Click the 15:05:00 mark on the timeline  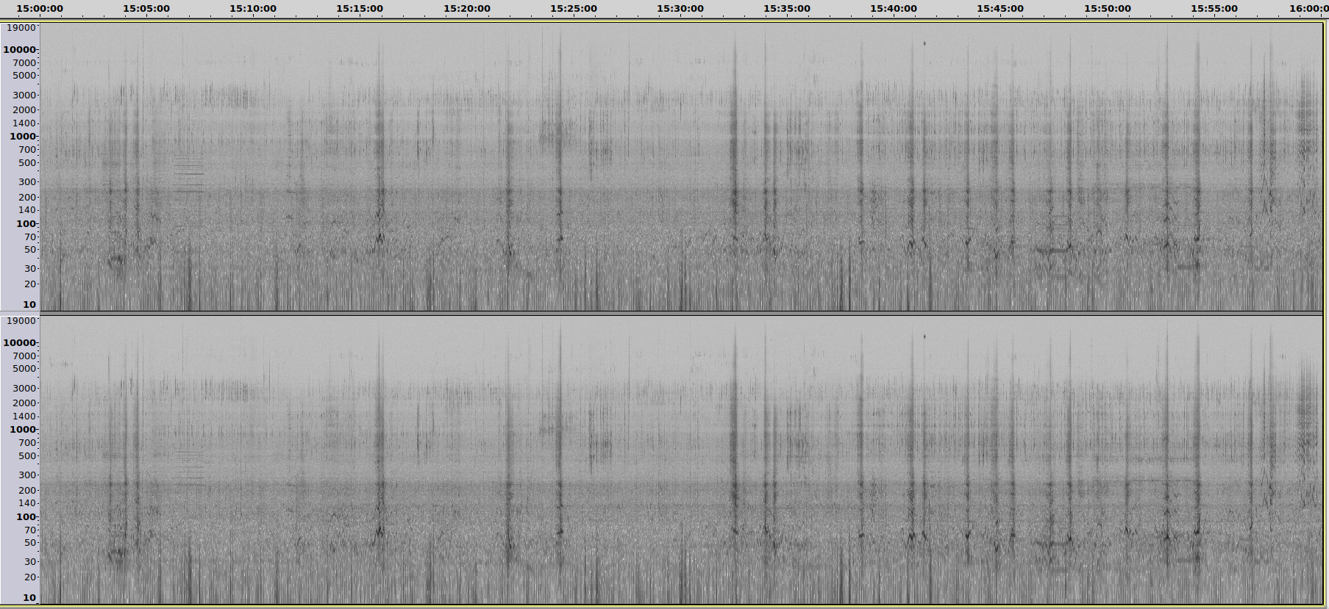tap(146, 9)
